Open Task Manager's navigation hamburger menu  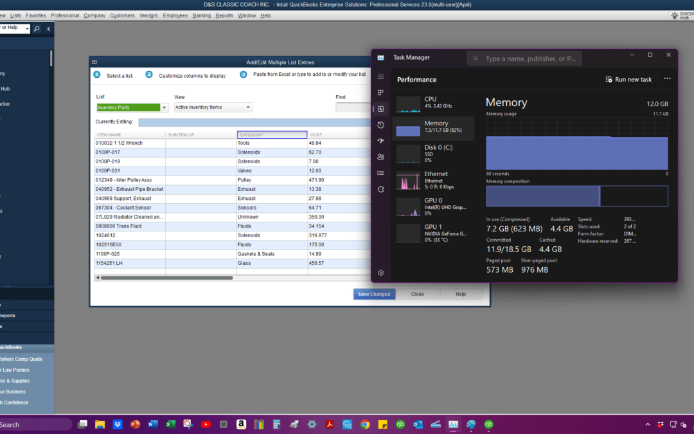380,77
